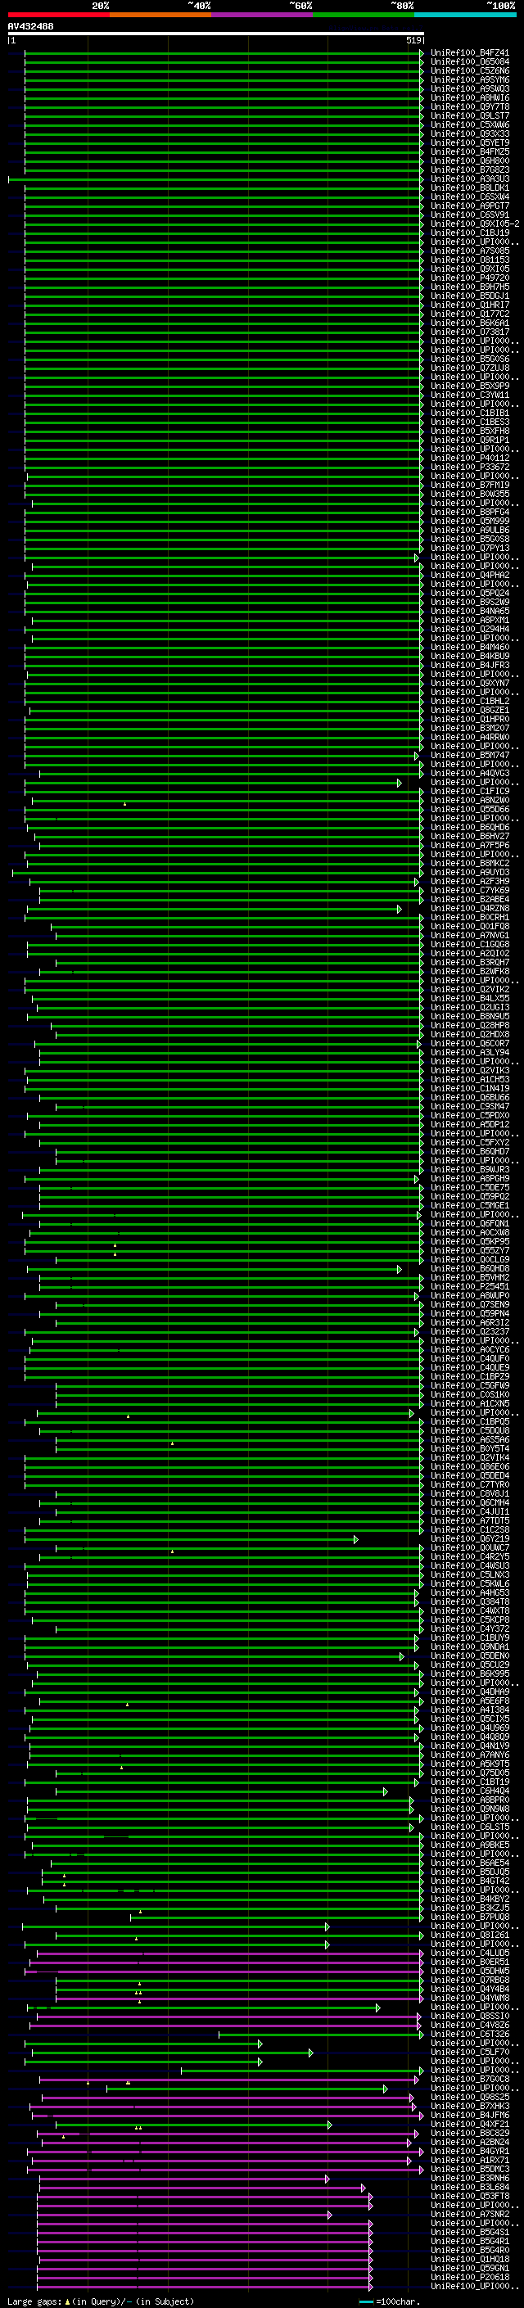This screenshot has height=2308, width=524.
Task: Select the UniRef100_A0CYC6 label
Action: tap(469, 1349)
